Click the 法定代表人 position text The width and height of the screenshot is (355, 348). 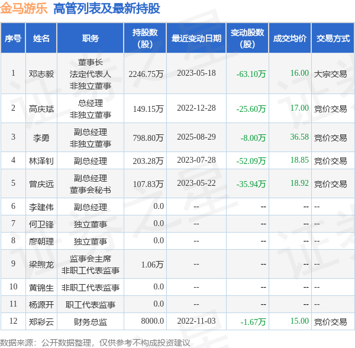[91, 74]
